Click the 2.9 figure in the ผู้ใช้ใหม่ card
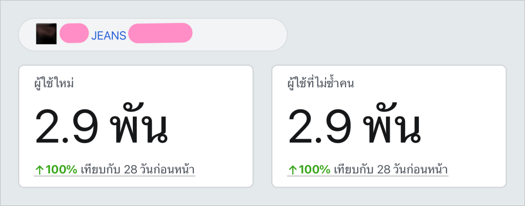The width and height of the screenshot is (525, 206). click(67, 127)
